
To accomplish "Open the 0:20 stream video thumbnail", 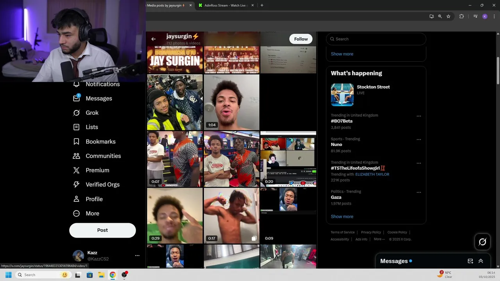I will point(288,159).
